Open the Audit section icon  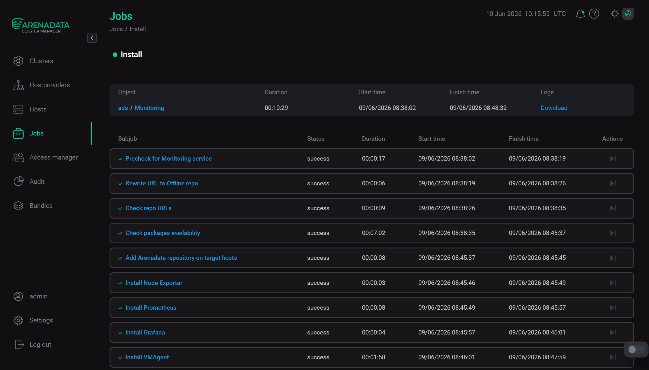[18, 181]
